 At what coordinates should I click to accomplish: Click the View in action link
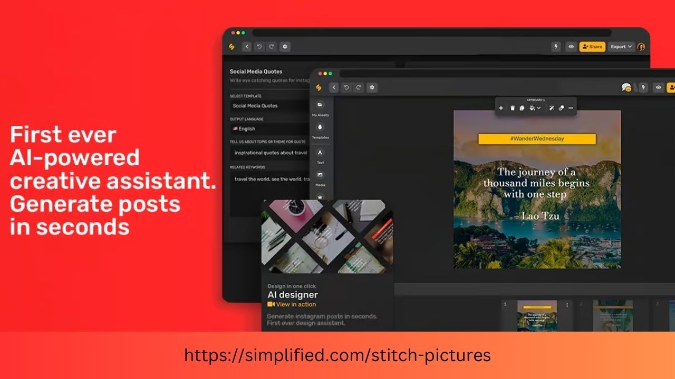pos(292,304)
